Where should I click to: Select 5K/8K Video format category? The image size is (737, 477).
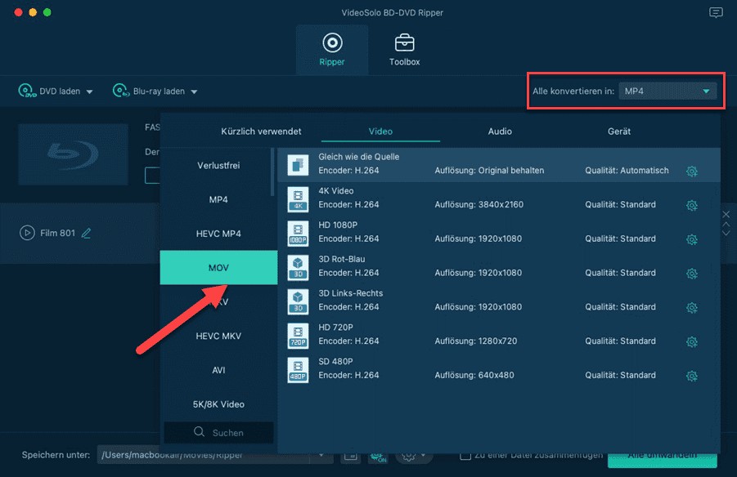click(218, 404)
